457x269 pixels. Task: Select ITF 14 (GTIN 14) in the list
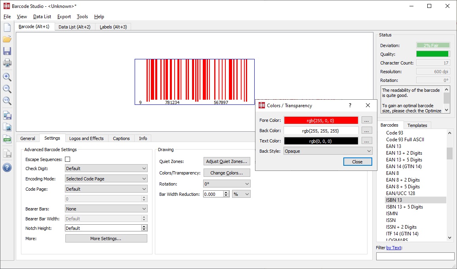402,233
